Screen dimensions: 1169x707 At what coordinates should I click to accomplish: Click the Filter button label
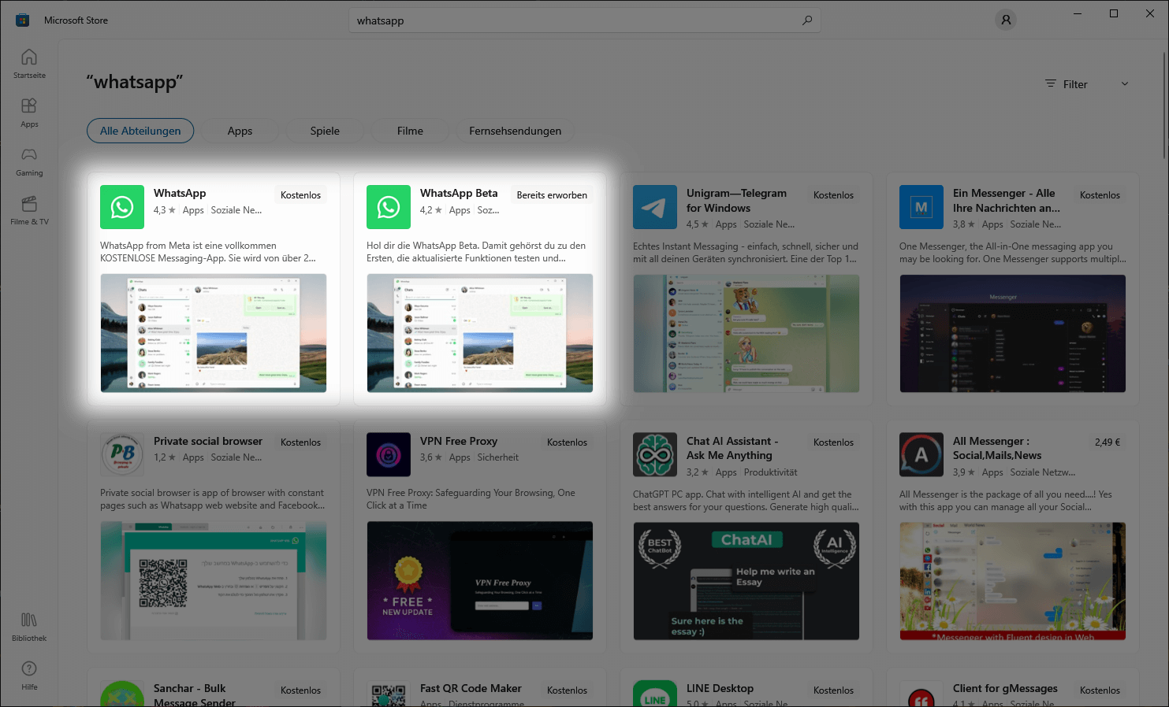tap(1075, 84)
